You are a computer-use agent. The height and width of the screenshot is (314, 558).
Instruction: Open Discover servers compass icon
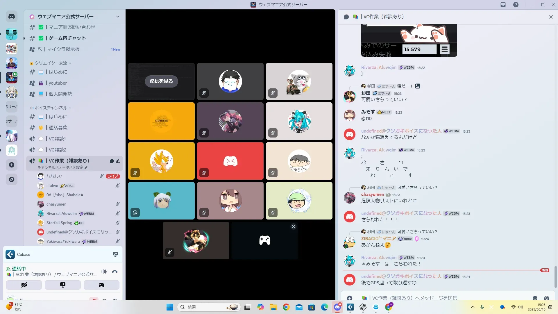(12, 179)
